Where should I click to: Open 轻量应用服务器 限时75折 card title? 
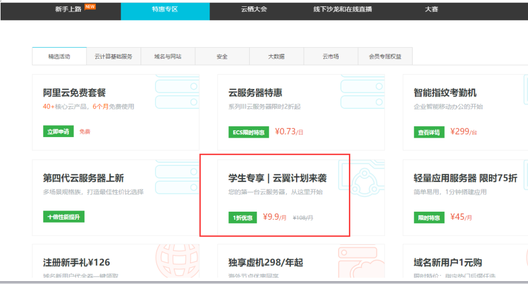pyautogui.click(x=465, y=178)
